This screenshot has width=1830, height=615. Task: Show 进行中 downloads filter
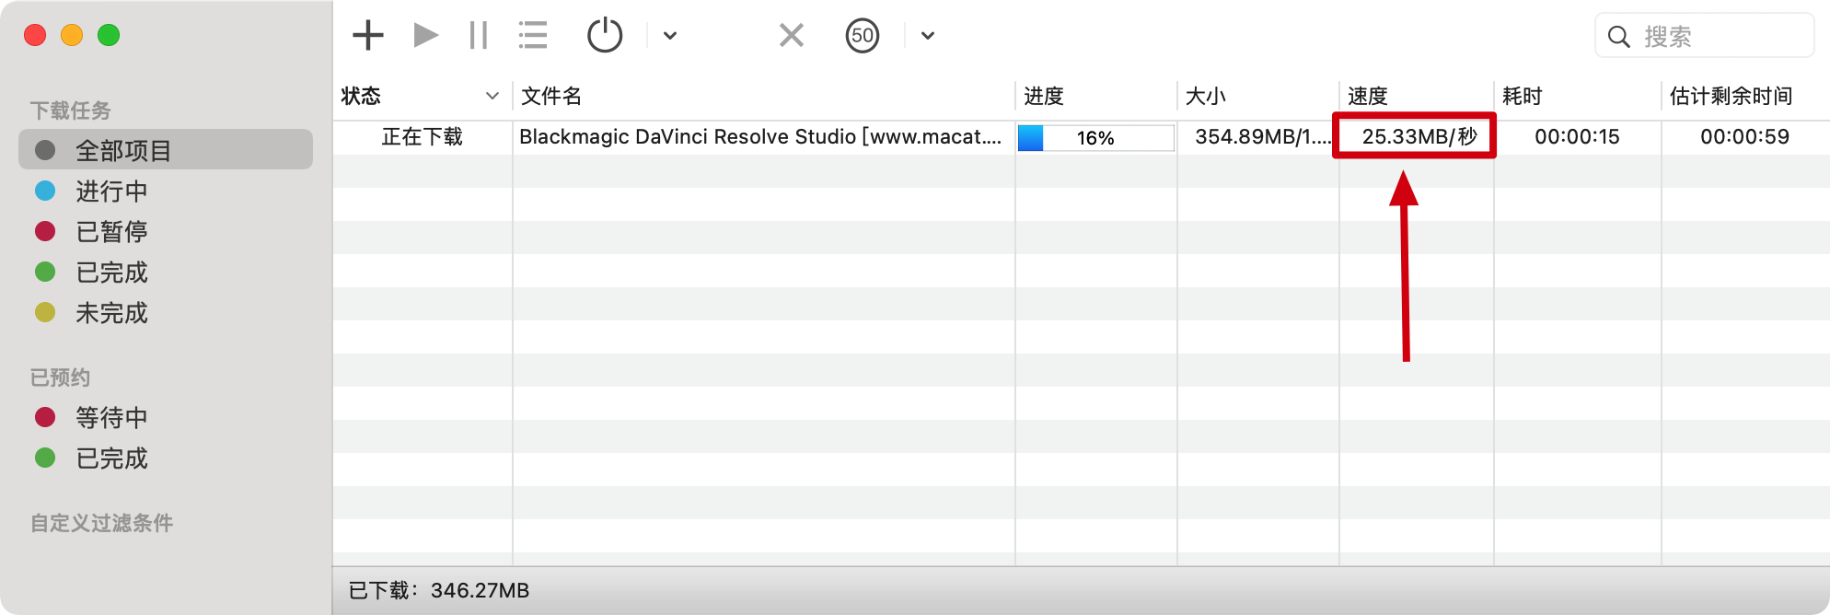point(111,191)
